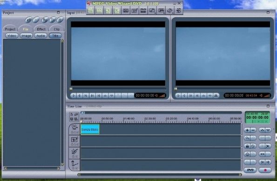Switch to the File tab
This screenshot has height=181, width=277.
pos(26,29)
